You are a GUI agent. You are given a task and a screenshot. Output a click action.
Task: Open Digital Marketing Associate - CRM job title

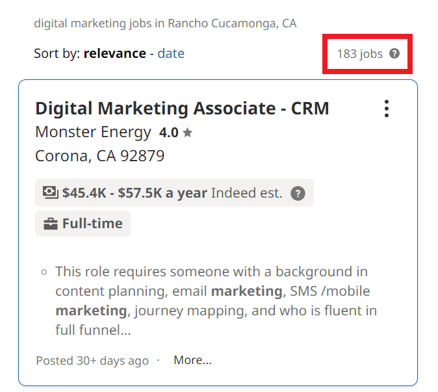point(182,109)
